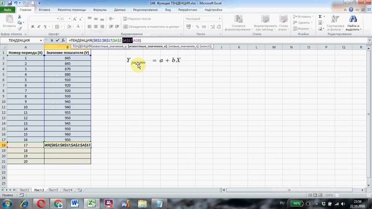The height and width of the screenshot is (209, 372).
Task: Decrease font size with small A icon
Action: point(81,19)
